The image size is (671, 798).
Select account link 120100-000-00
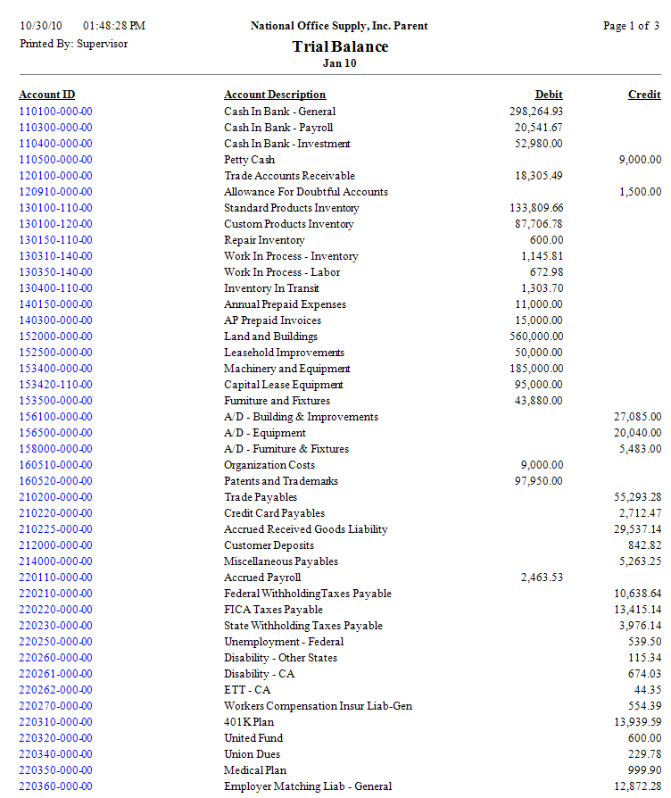coord(55,176)
